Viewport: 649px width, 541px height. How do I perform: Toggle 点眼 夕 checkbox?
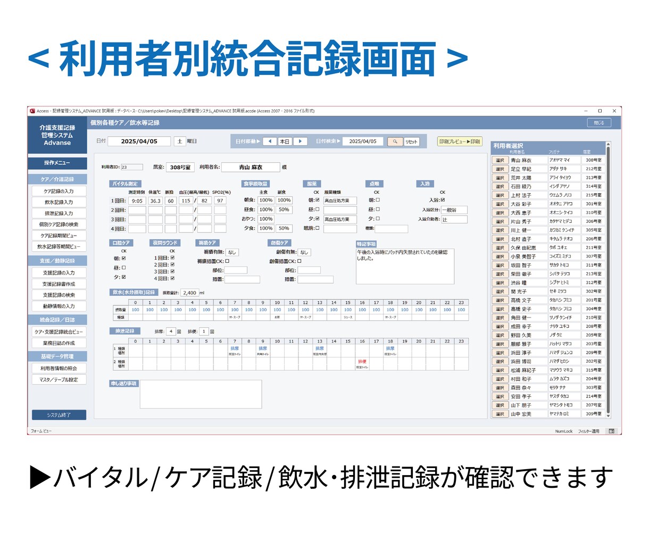(x=378, y=219)
